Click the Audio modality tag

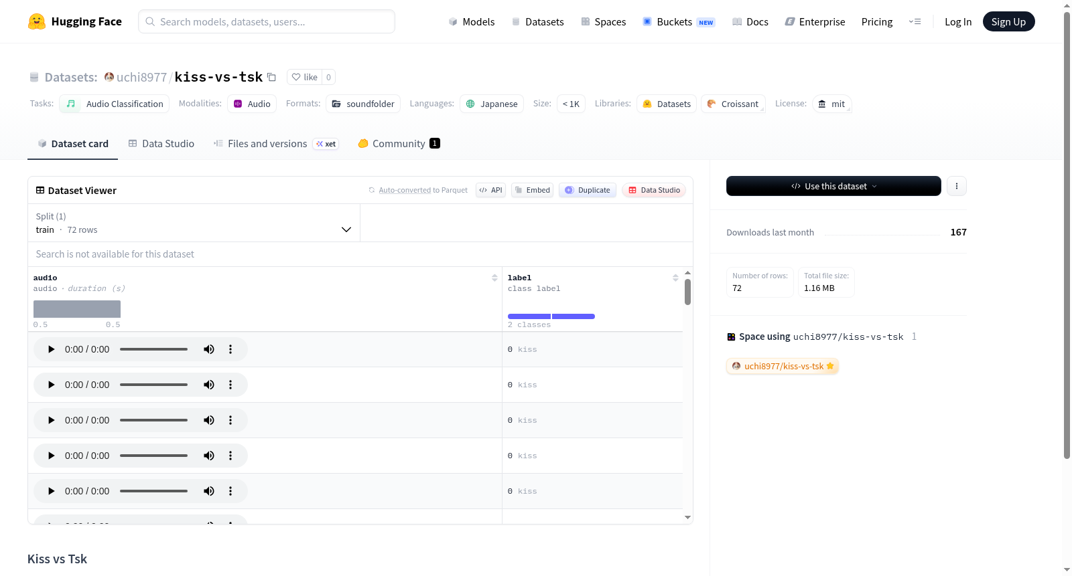[x=252, y=104]
